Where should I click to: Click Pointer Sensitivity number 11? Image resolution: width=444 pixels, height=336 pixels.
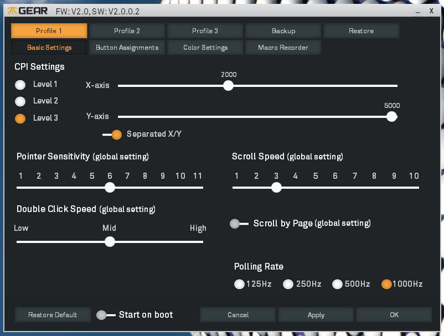tap(198, 176)
